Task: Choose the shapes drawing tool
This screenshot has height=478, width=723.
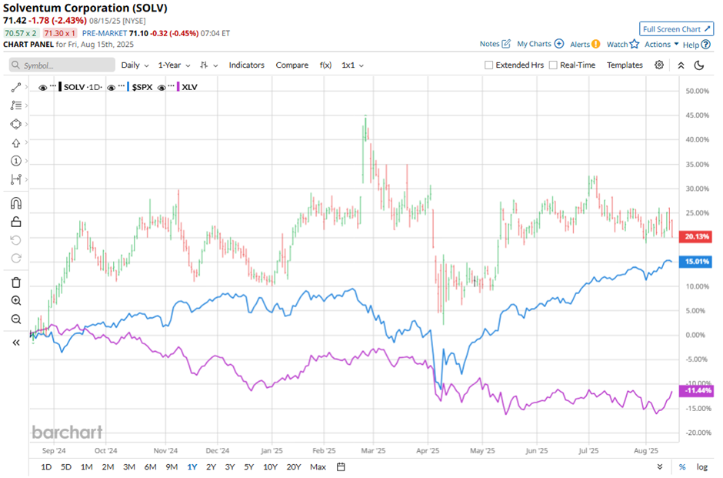Action: tap(16, 124)
